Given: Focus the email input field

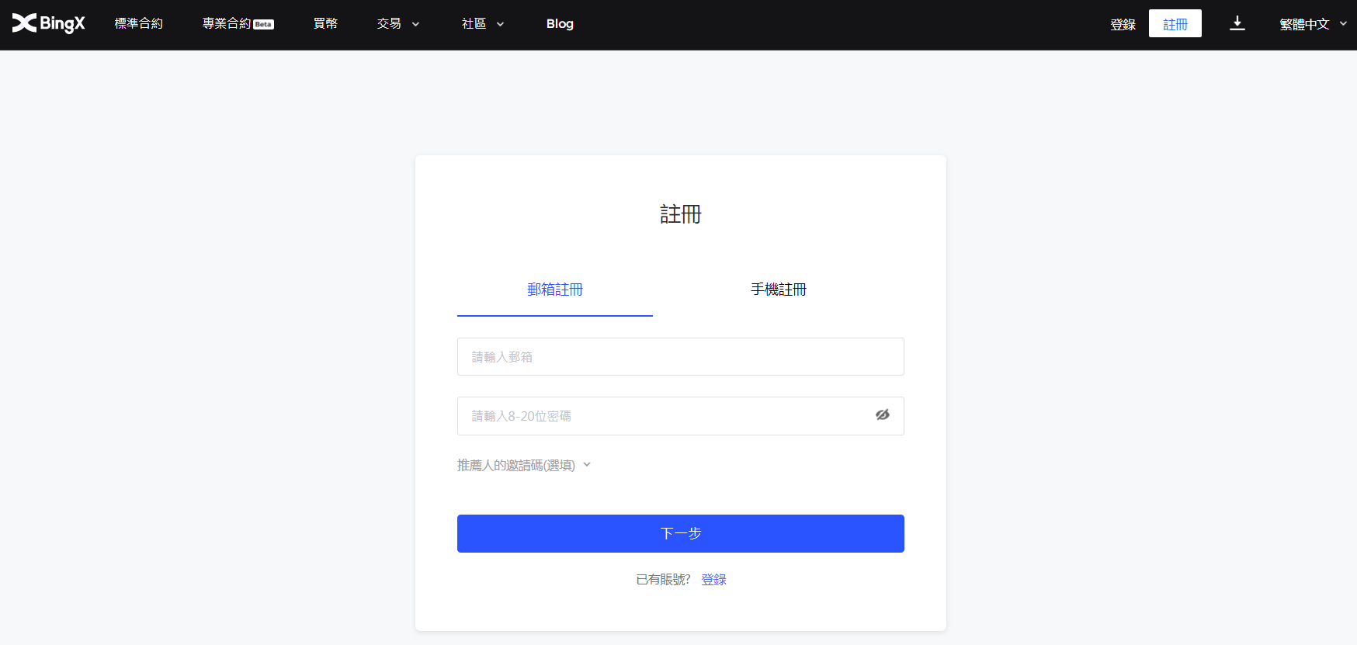Looking at the screenshot, I should (x=681, y=357).
